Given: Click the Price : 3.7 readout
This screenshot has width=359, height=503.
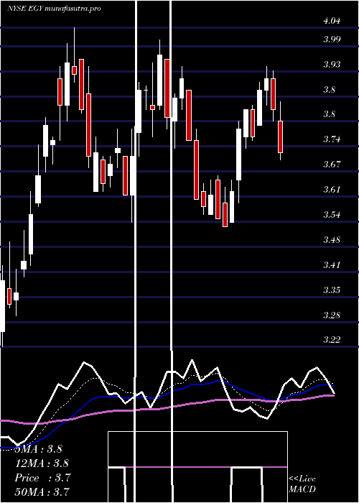Looking at the screenshot, I should pyautogui.click(x=42, y=478).
